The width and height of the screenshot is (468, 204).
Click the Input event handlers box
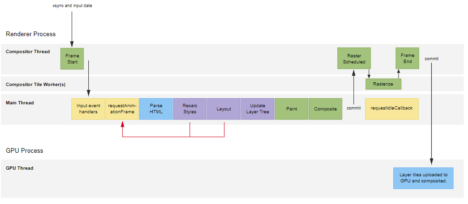click(88, 109)
